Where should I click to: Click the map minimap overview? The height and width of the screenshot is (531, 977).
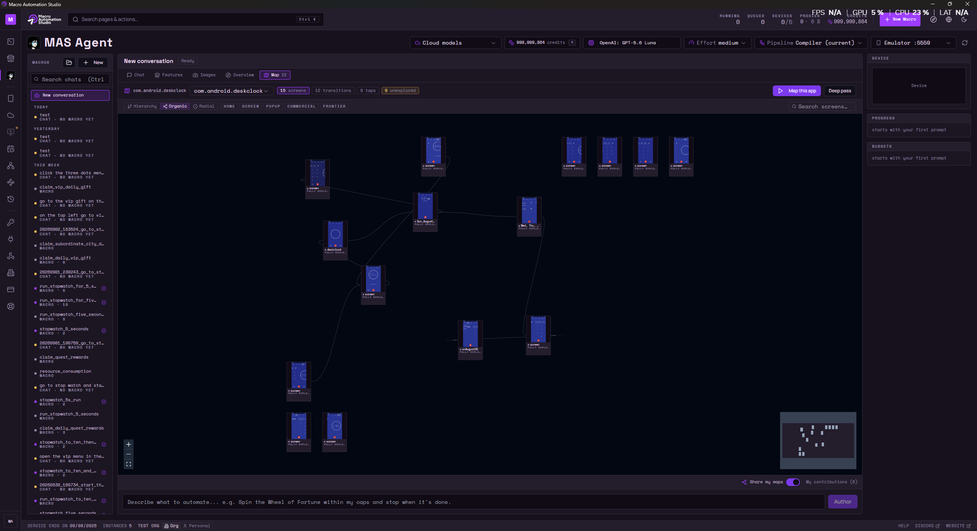coord(818,441)
